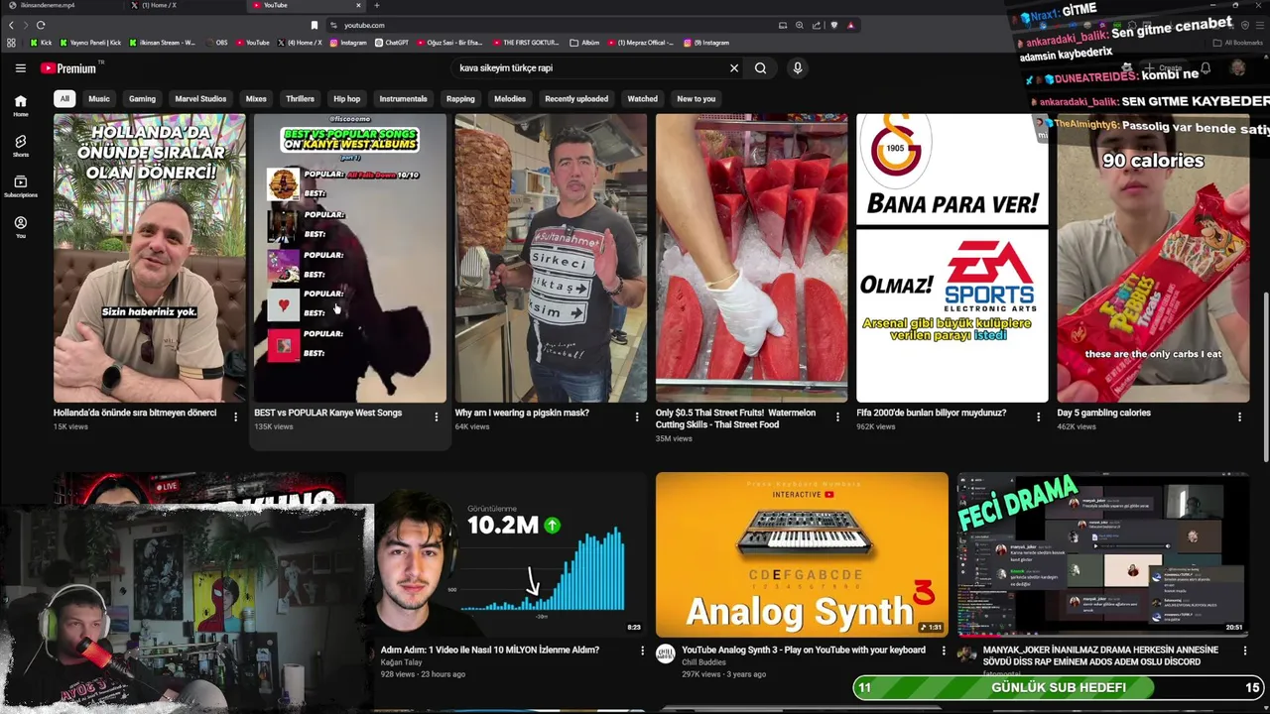Open the YouTube hamburger guide menu
The height and width of the screenshot is (714, 1270).
click(20, 68)
